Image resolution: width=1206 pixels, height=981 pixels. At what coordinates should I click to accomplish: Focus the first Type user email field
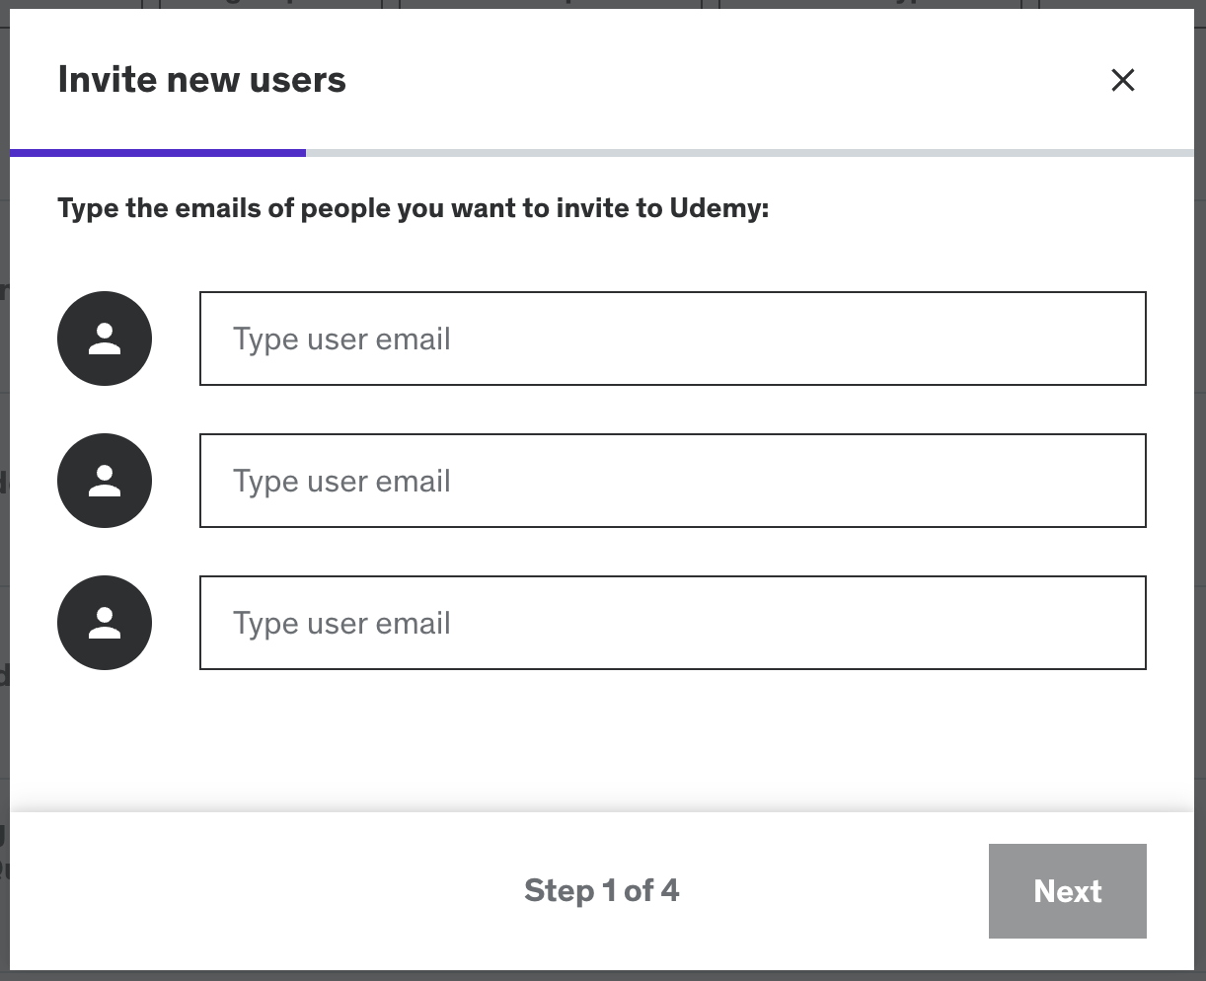(x=672, y=339)
